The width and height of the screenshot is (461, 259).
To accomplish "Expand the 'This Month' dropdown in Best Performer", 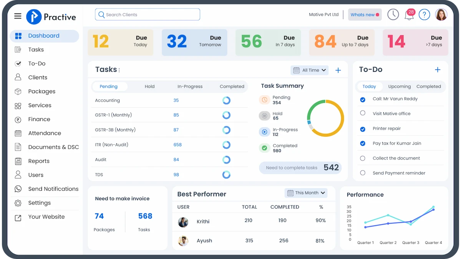I will point(306,193).
